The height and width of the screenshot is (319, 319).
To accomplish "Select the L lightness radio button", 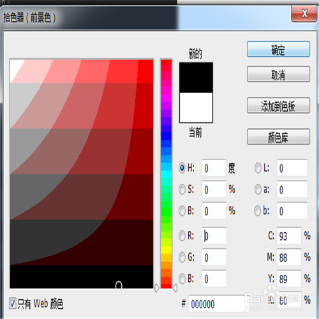I will point(258,168).
